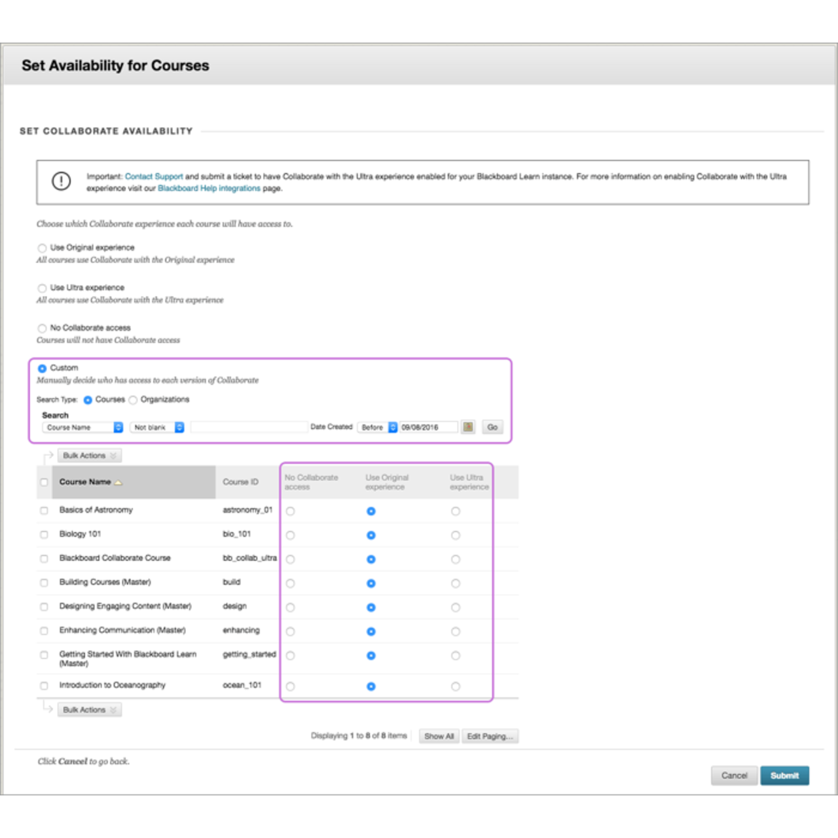Enable Use Ultra experience for Basics of Astronomy

coord(456,511)
